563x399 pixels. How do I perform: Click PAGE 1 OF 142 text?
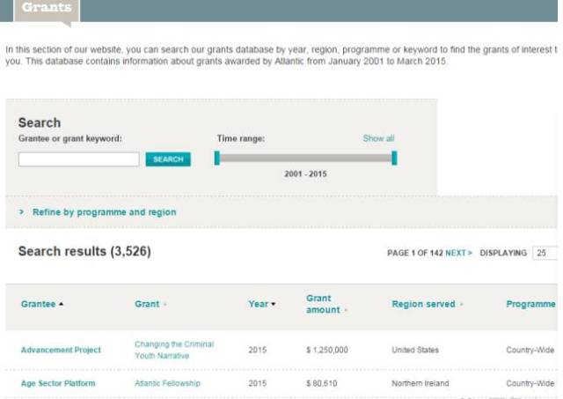coord(415,253)
